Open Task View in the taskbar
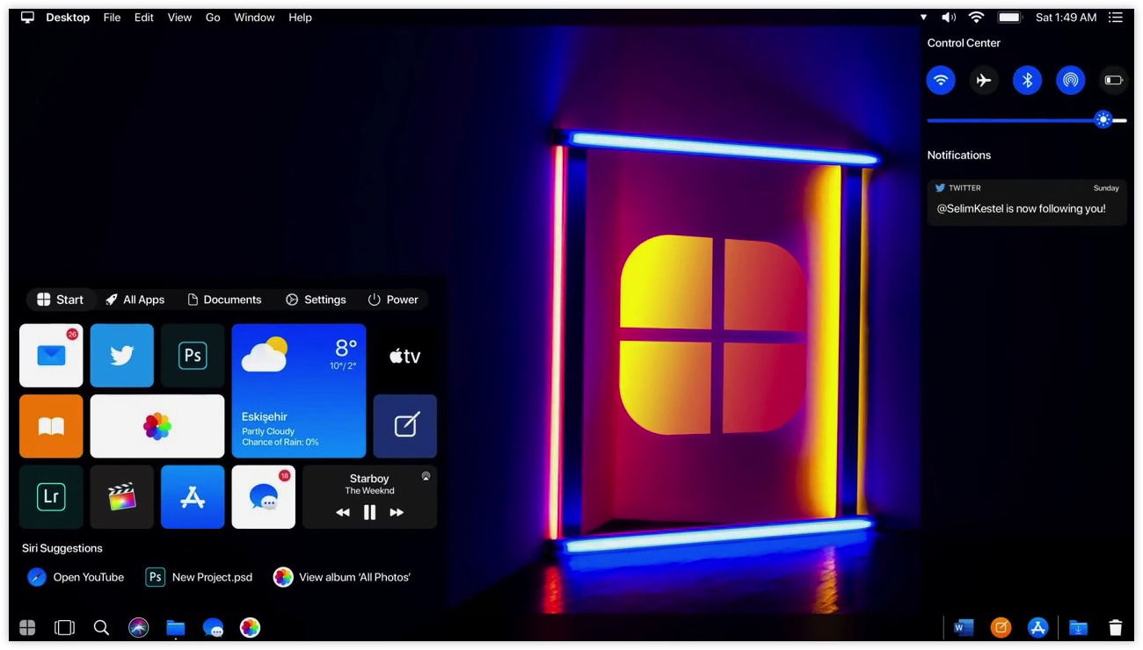 [x=64, y=627]
